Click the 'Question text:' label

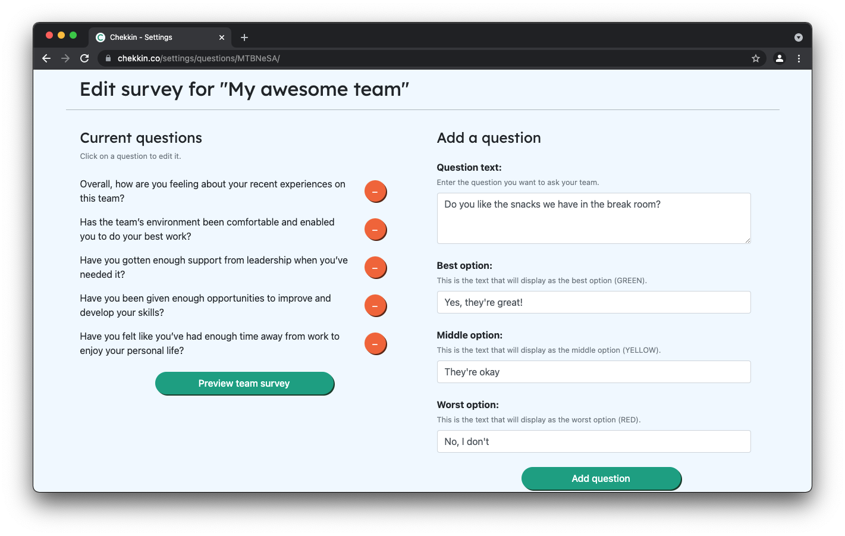(469, 168)
